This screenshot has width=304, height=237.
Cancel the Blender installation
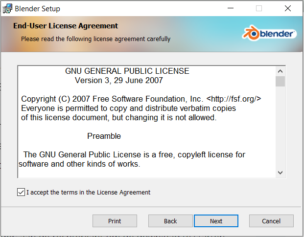coord(271,221)
